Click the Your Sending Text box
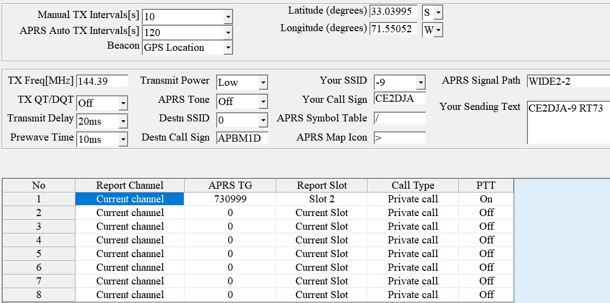The width and height of the screenshot is (610, 303). click(568, 123)
